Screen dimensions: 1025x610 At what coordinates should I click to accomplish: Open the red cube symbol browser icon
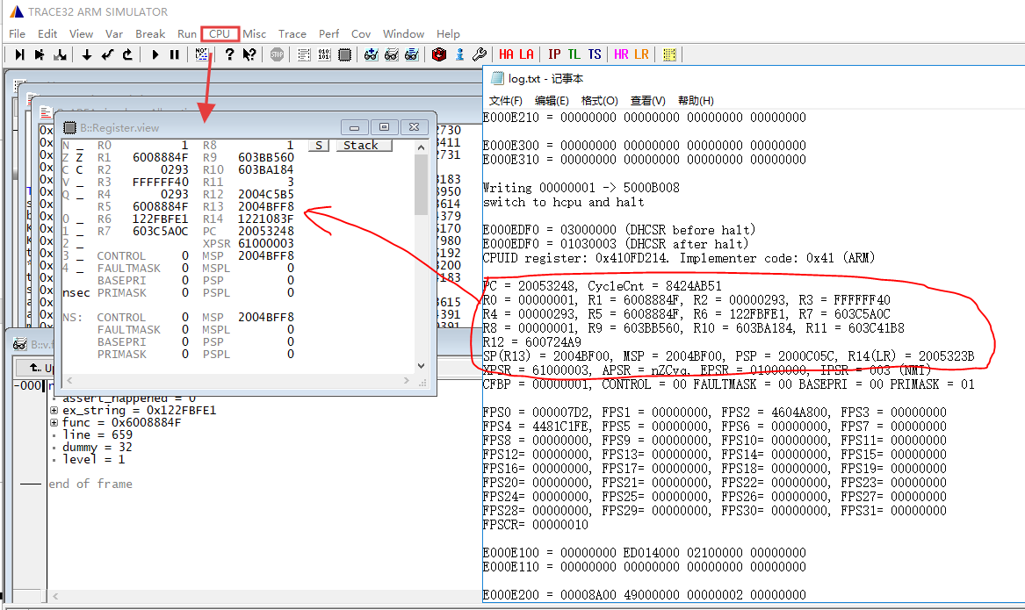coord(439,55)
